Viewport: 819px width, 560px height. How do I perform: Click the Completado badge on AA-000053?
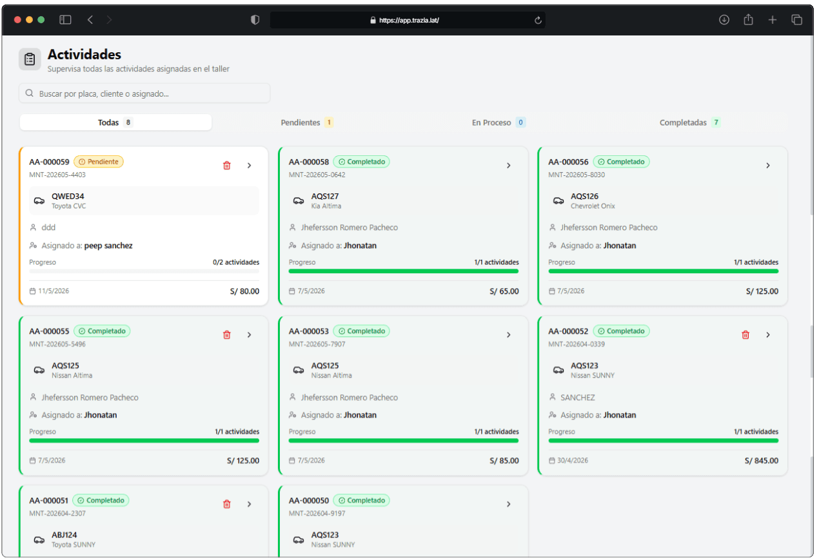pyautogui.click(x=361, y=331)
